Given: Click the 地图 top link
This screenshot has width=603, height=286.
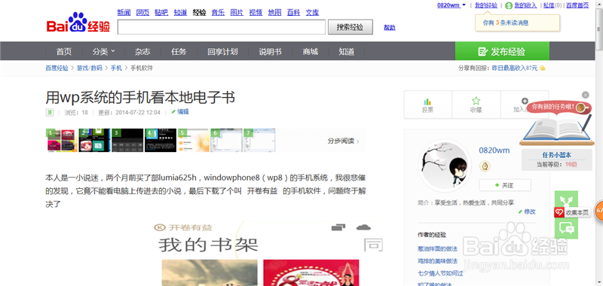Looking at the screenshot, I should (274, 13).
